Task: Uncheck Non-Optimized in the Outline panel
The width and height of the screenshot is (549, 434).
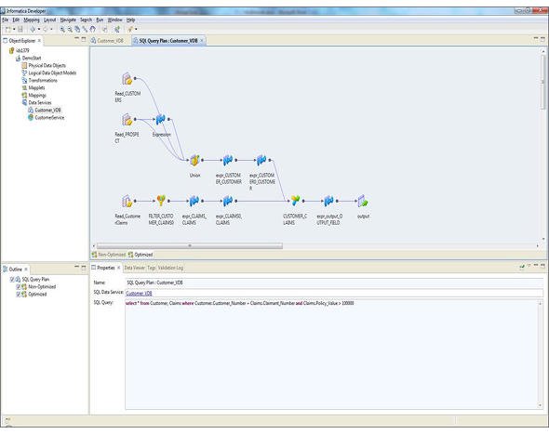Action: pos(19,287)
